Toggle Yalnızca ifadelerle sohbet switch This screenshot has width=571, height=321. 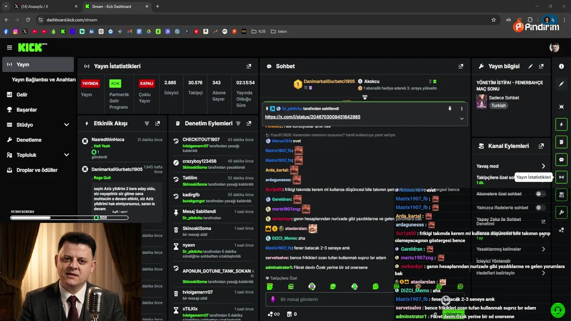[540, 207]
